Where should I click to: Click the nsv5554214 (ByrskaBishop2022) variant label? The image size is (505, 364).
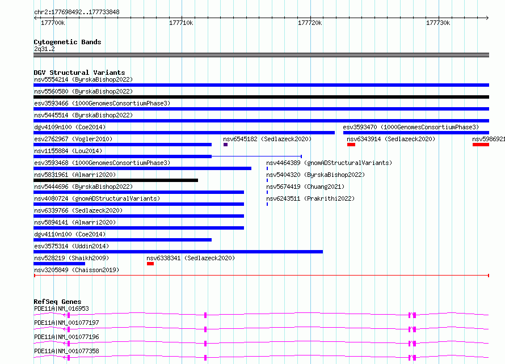click(x=83, y=79)
